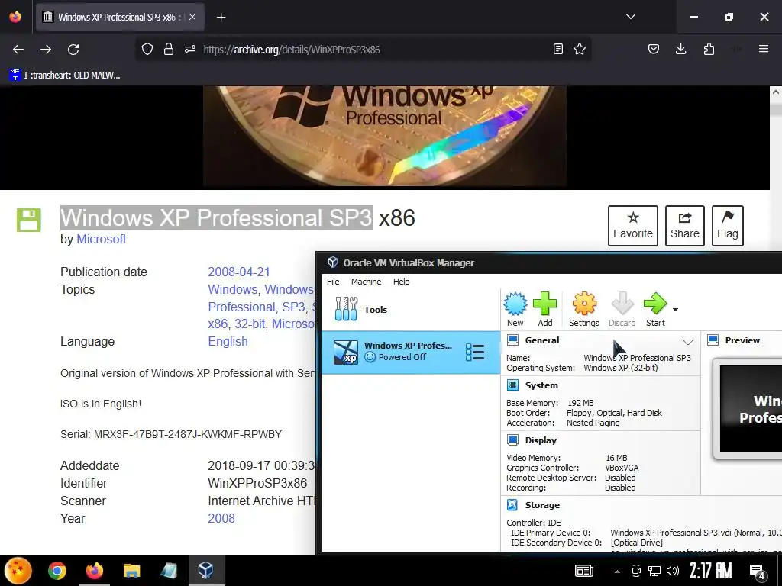
Task: Open the Machine menu in VirtualBox
Action: point(366,282)
